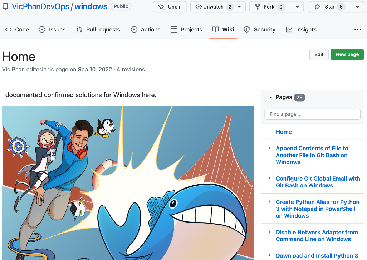
Task: Open the Fork options dropdown arrow
Action: 297,7
